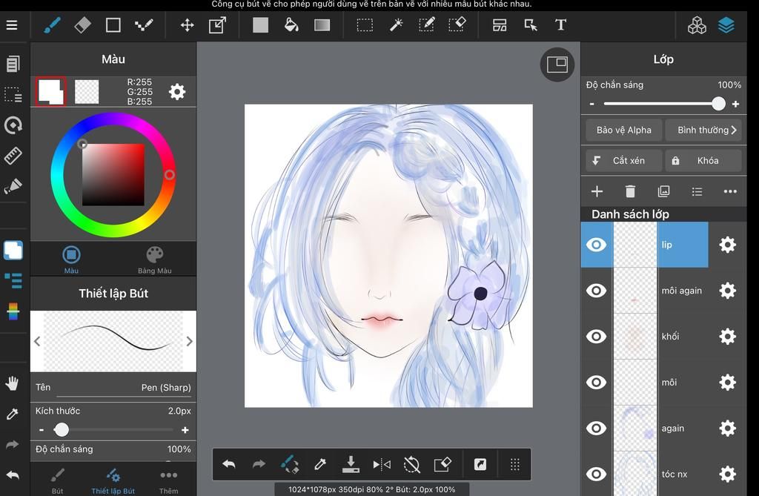Open settings gear for môi again layer
The image size is (759, 496).
click(x=728, y=291)
